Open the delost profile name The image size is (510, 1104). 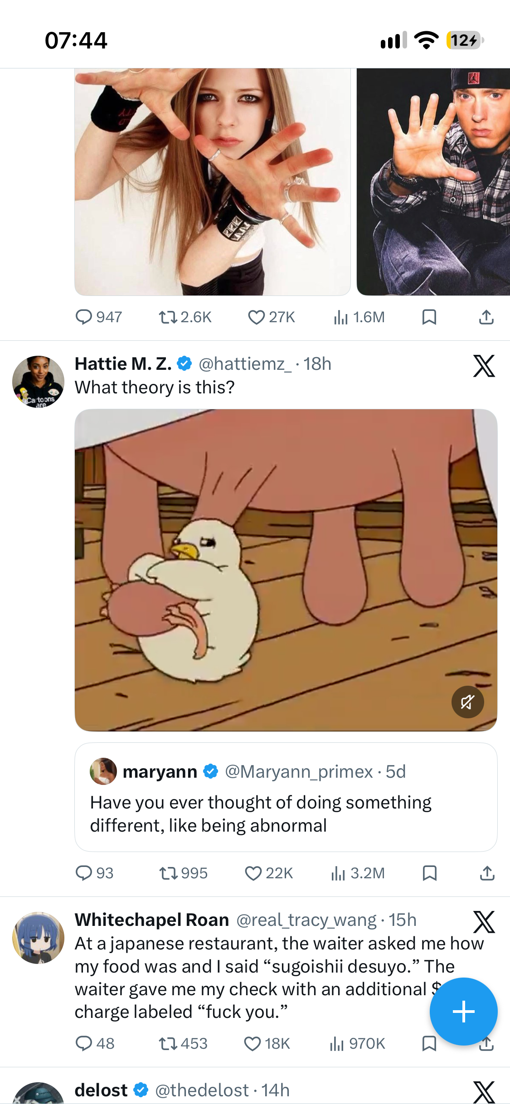click(101, 1090)
